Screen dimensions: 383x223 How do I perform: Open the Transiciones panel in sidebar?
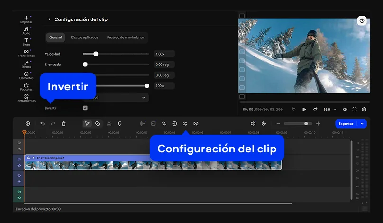pos(26,53)
